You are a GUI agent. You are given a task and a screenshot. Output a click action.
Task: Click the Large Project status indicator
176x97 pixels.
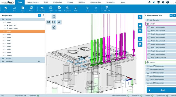click(38, 96)
